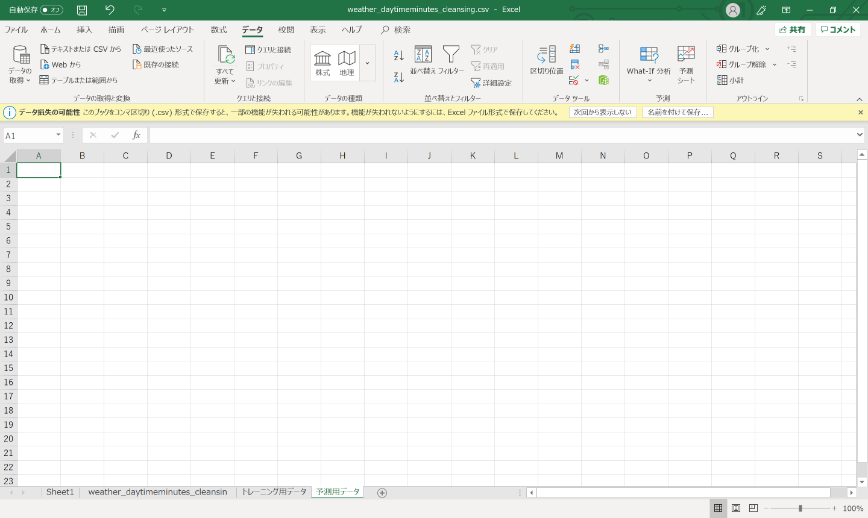The width and height of the screenshot is (868, 518).
Task: Click the 検索 search box
Action: [x=395, y=30]
